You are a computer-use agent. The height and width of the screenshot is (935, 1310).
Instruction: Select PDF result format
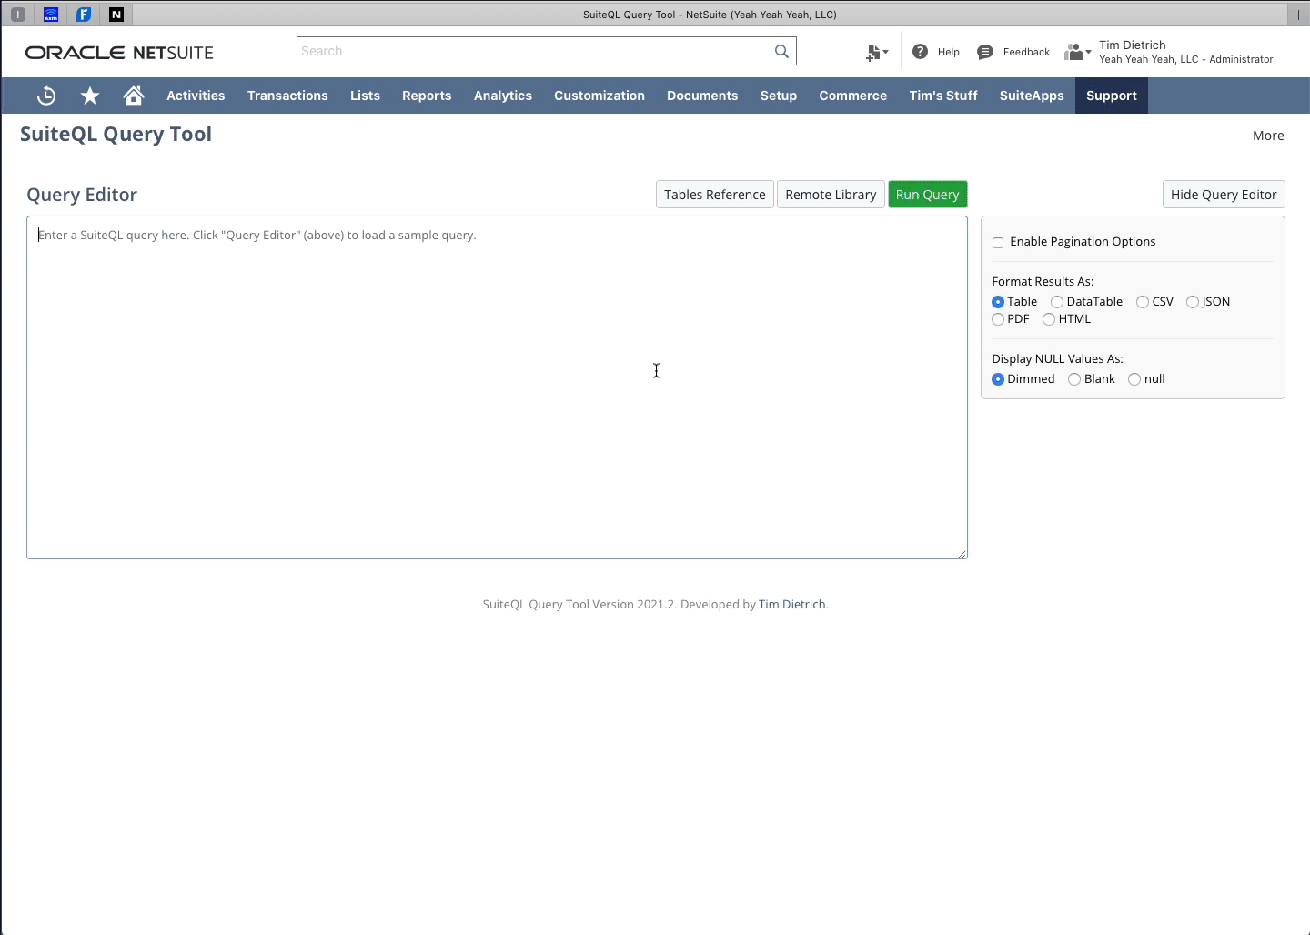998,319
